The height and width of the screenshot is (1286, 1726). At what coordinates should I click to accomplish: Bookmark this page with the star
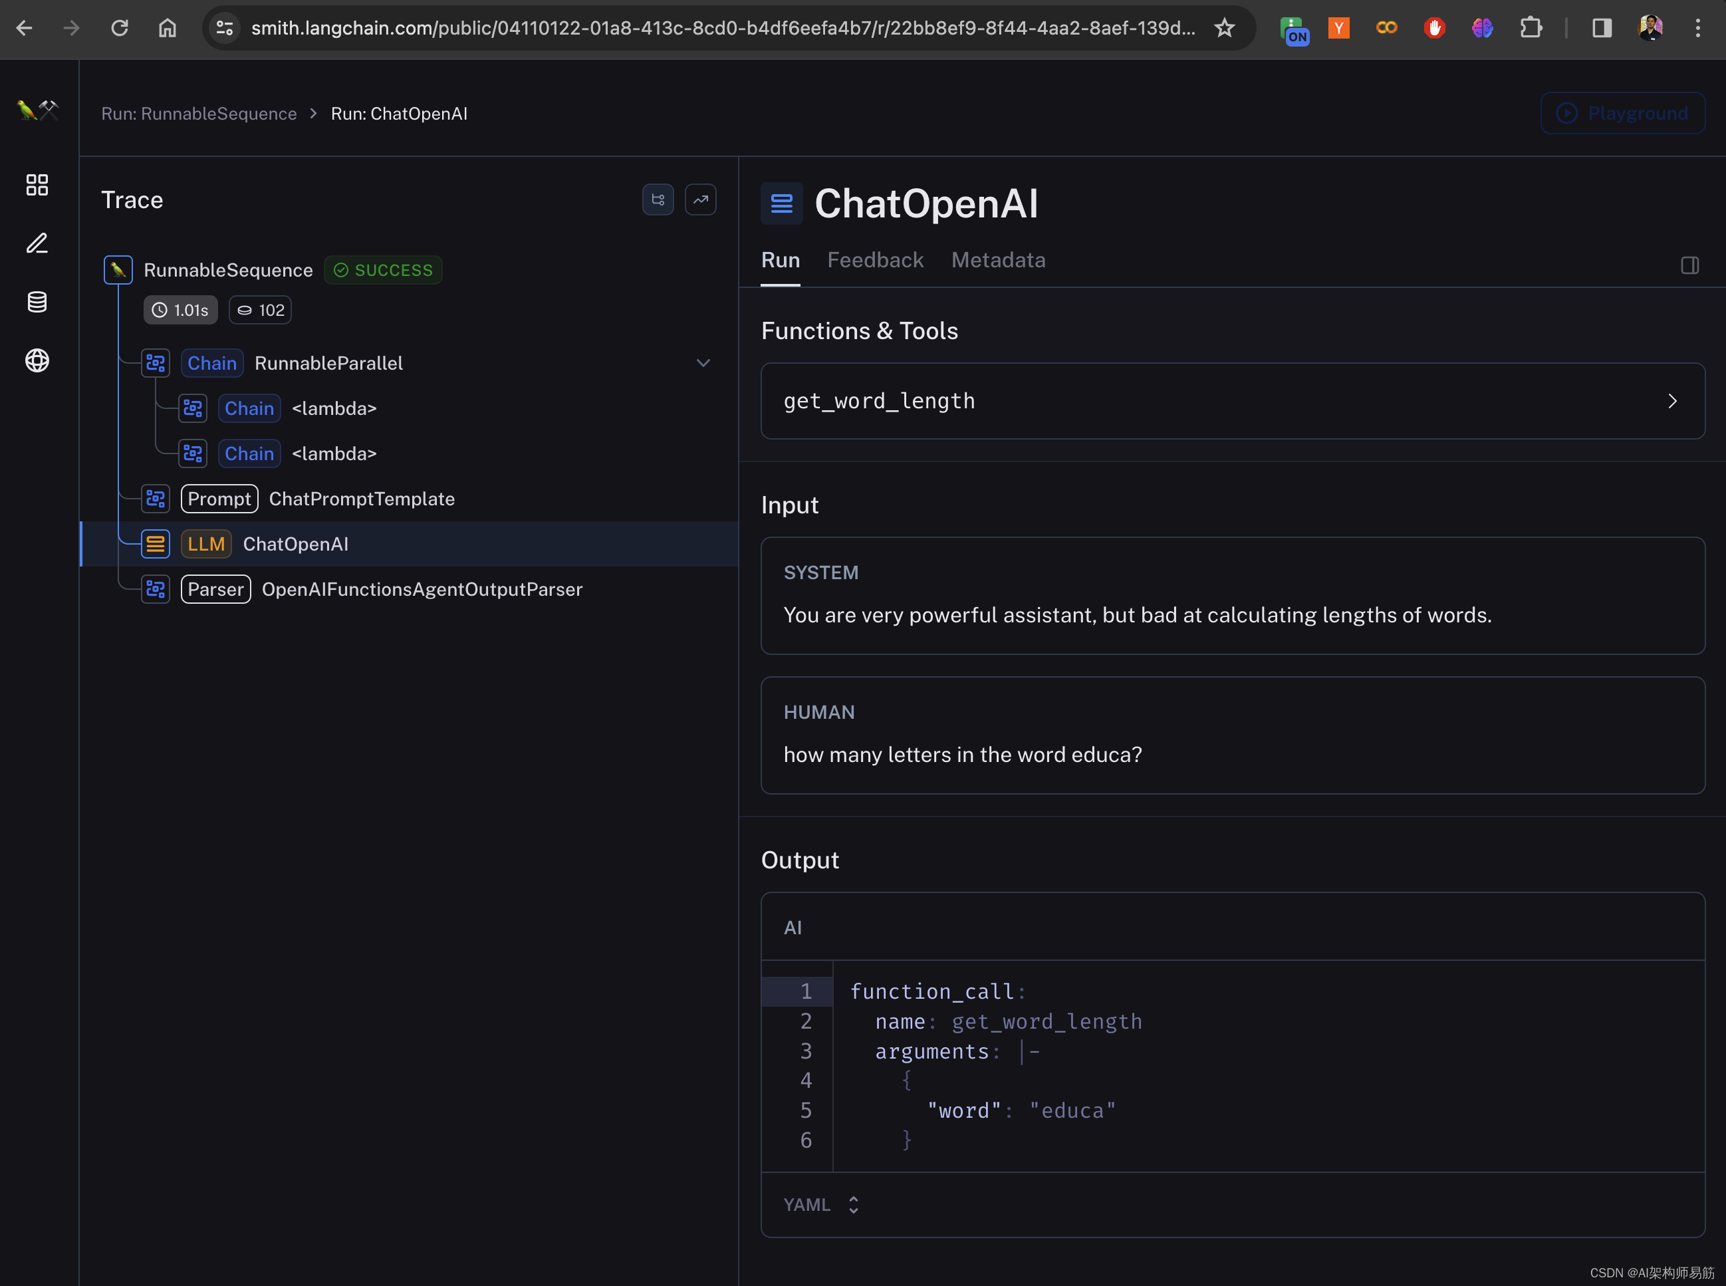[1224, 28]
